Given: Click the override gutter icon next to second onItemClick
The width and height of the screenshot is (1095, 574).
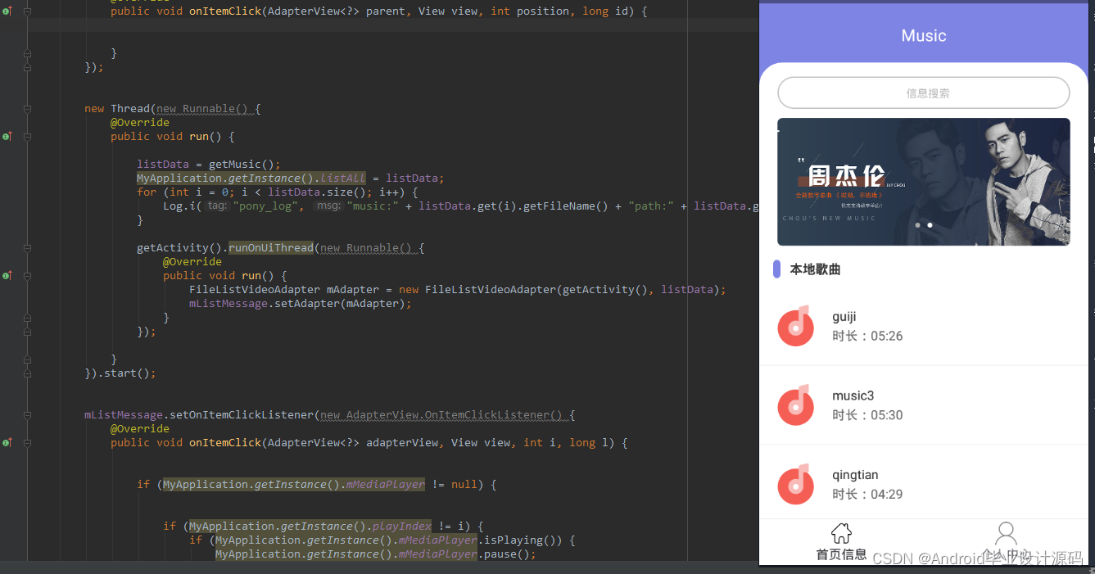Looking at the screenshot, I should [x=7, y=442].
